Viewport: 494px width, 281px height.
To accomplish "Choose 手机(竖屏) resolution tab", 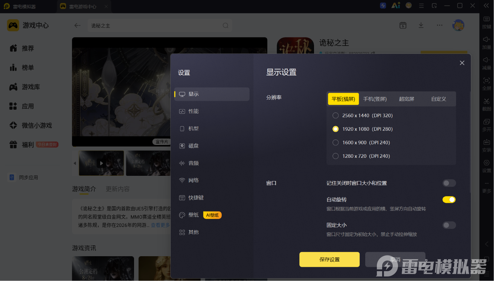I will tap(375, 99).
